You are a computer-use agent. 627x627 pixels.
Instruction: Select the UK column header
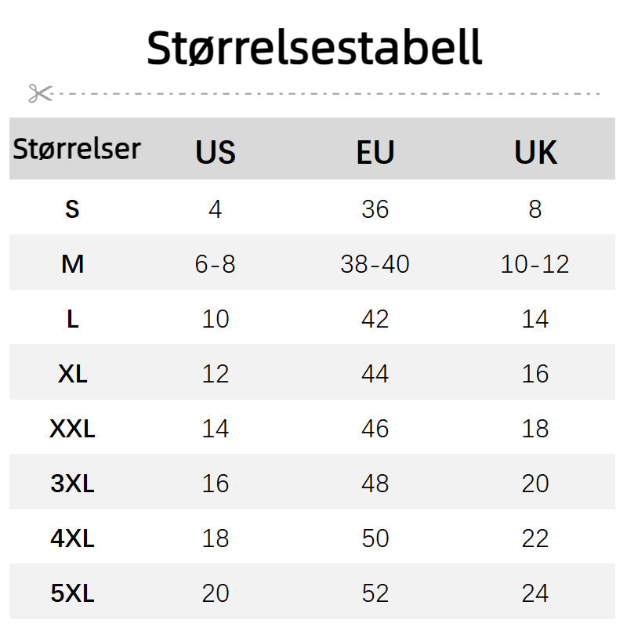pyautogui.click(x=535, y=152)
